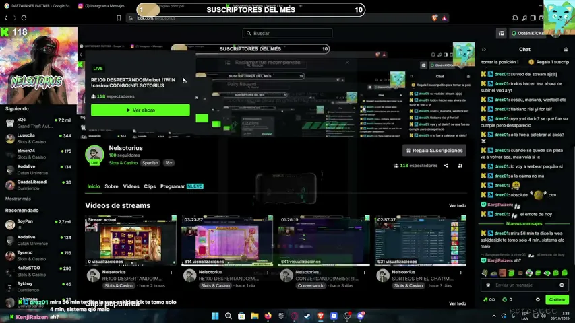
Task: Open the Inicio tab
Action: [94, 186]
